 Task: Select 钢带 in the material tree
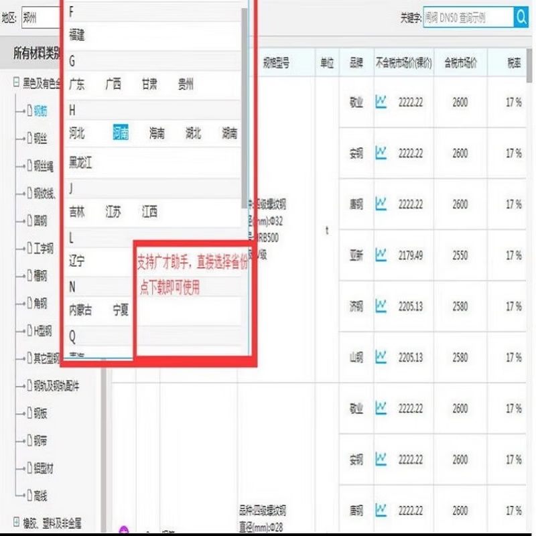tap(40, 441)
